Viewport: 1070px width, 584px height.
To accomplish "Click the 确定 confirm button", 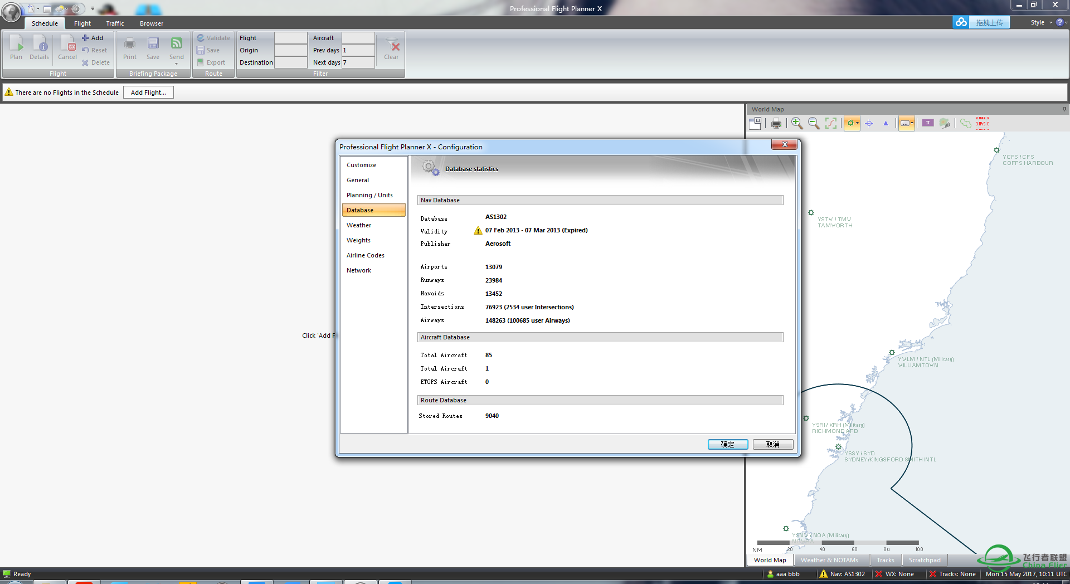I will tap(727, 444).
